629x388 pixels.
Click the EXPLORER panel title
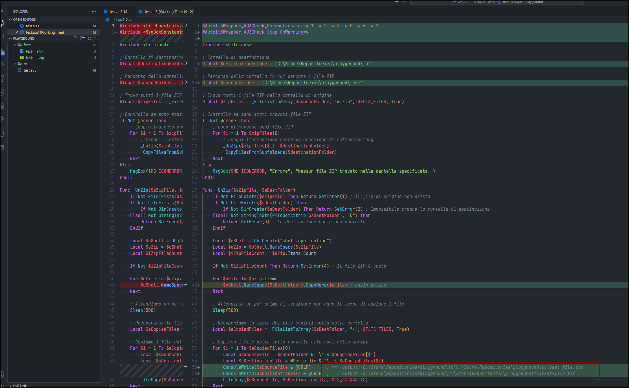point(20,11)
